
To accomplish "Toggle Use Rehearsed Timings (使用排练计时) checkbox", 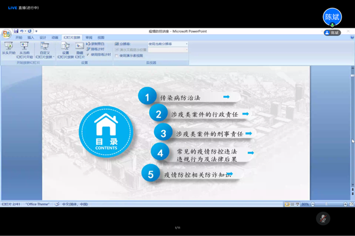I will 89,54.
